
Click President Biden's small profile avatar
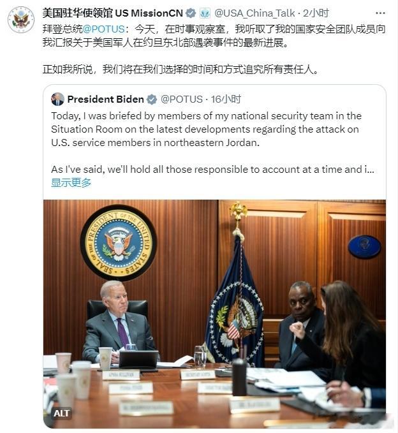[x=57, y=99]
